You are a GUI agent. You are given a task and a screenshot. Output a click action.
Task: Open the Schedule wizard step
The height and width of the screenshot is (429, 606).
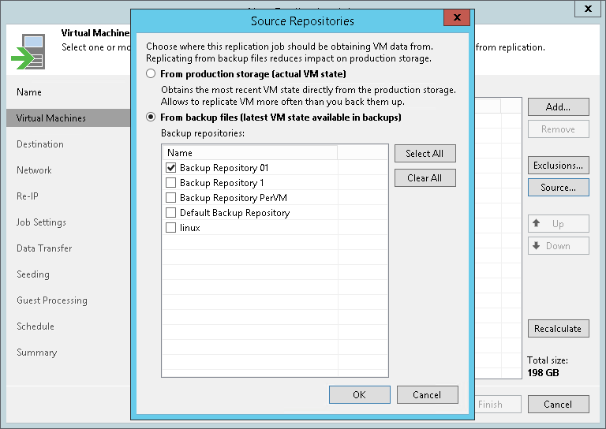(x=36, y=326)
